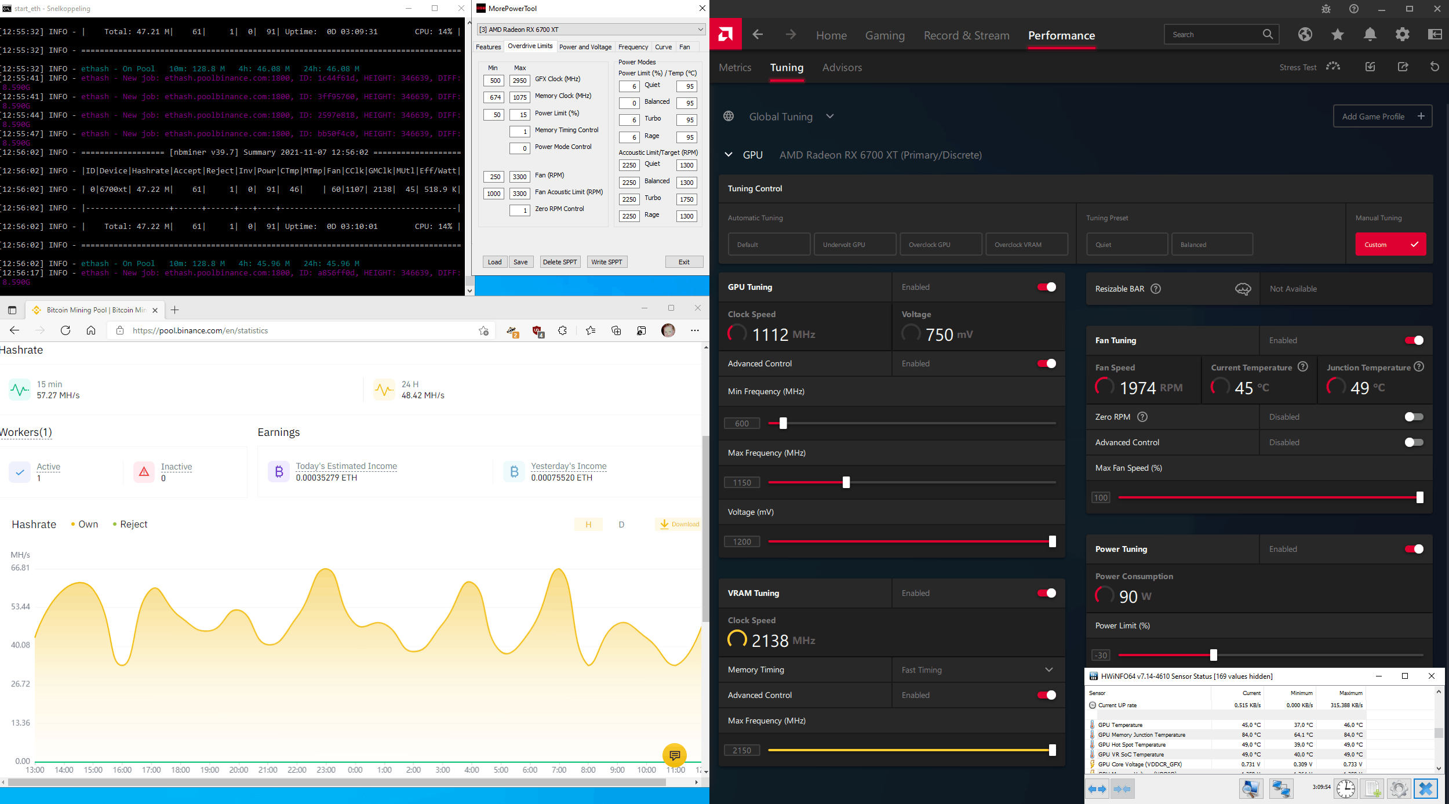Click the AMD logo in Radeon Software
This screenshot has height=804, width=1449.
point(725,34)
